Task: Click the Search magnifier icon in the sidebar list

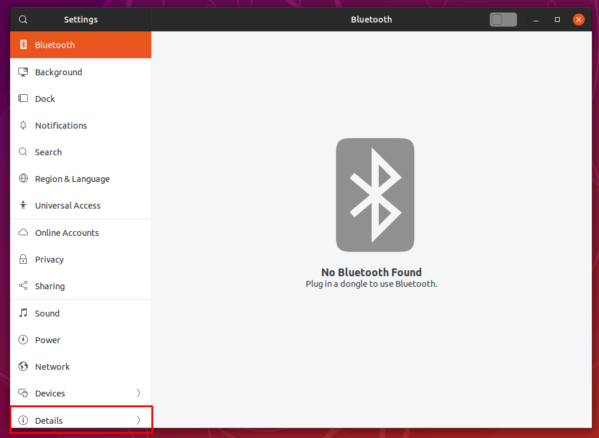Action: click(x=23, y=152)
